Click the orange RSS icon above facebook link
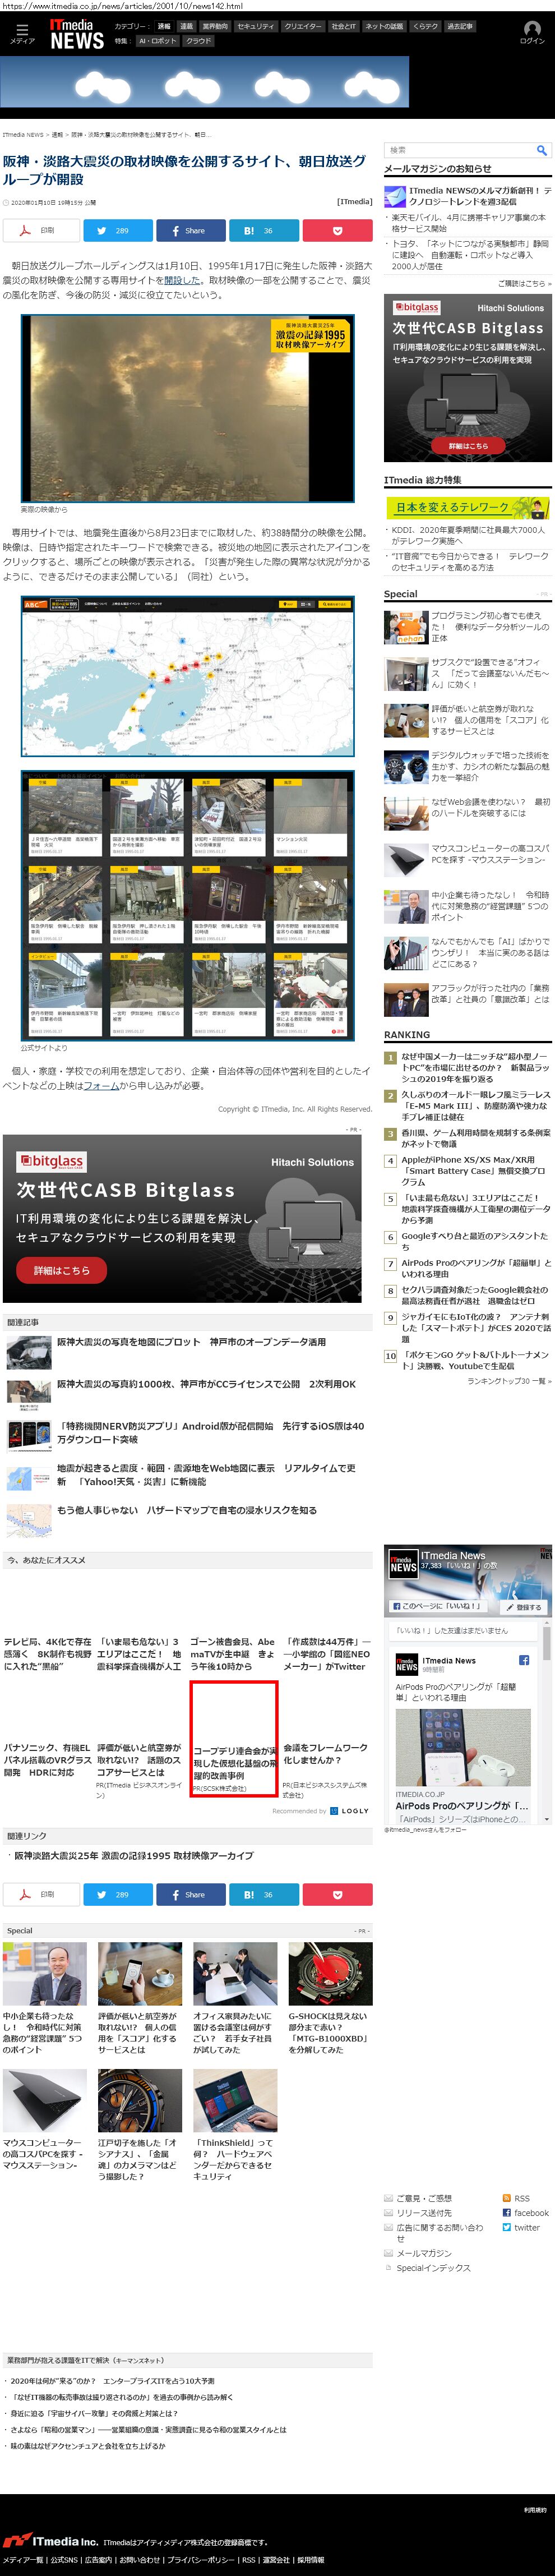Viewport: 555px width, 2576px height. [506, 2198]
